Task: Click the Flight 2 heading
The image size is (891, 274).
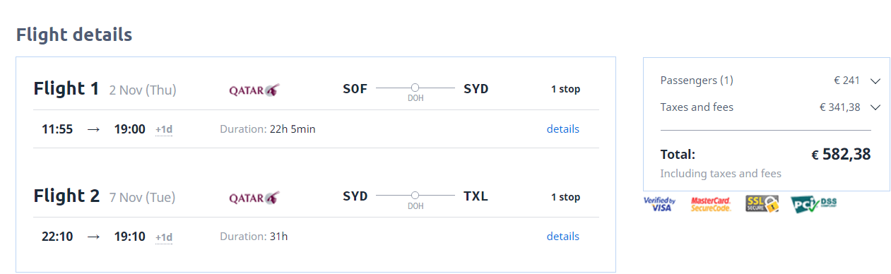Action: pyautogui.click(x=66, y=196)
